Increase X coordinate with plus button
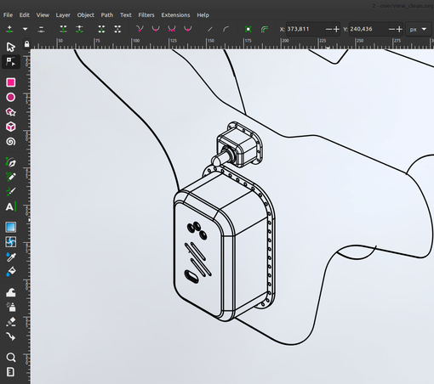434x384 pixels. coord(336,29)
